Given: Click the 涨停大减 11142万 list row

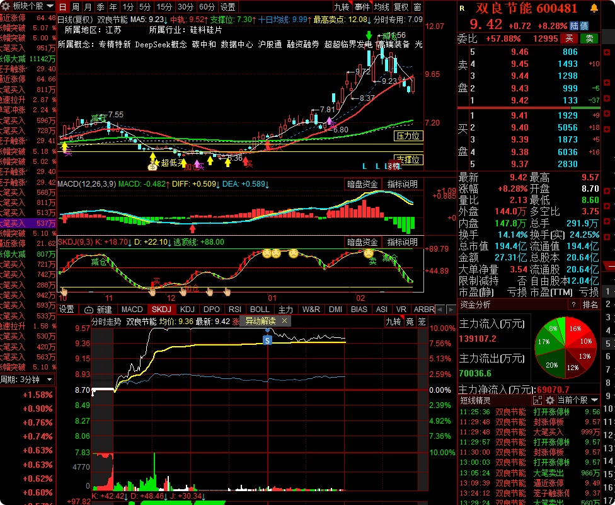Looking at the screenshot, I should click(x=28, y=59).
